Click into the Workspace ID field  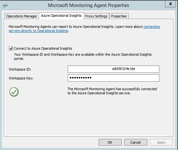click(x=114, y=69)
